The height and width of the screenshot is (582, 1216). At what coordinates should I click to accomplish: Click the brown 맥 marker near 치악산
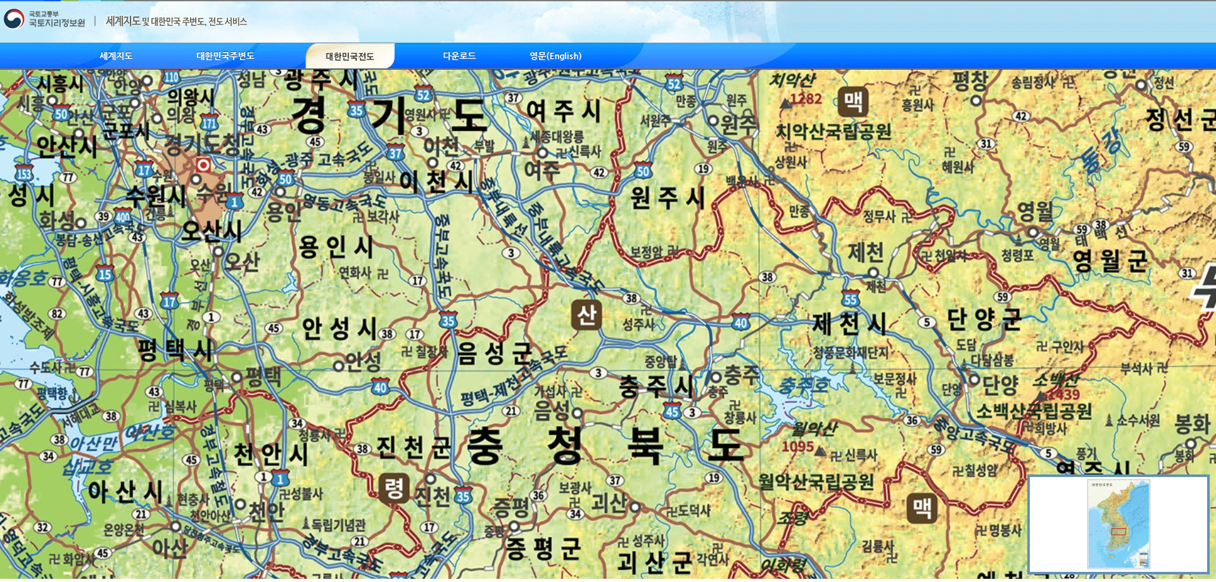852,101
